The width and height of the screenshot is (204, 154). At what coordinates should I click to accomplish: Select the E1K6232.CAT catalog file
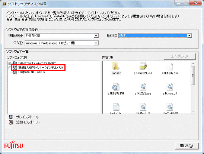tap(143, 68)
